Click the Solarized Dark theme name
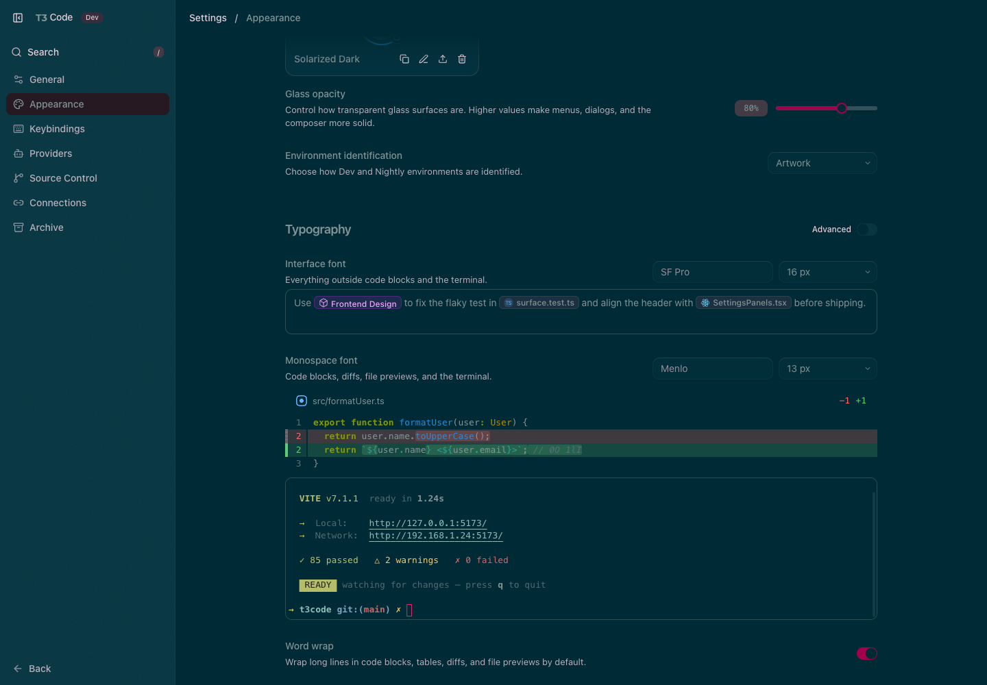The height and width of the screenshot is (685, 987). tap(327, 59)
